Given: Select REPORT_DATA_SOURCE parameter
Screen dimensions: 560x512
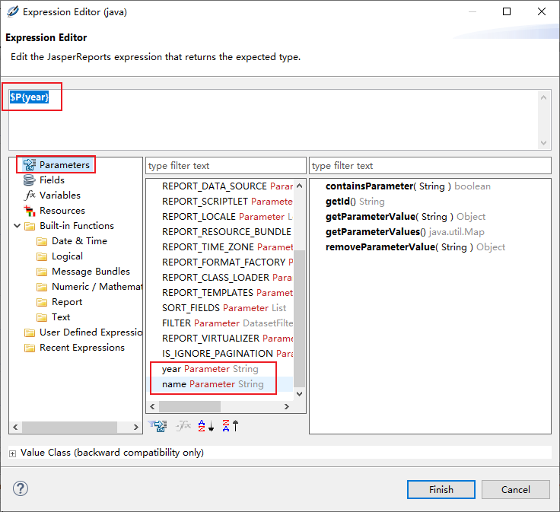Looking at the screenshot, I should point(227,186).
